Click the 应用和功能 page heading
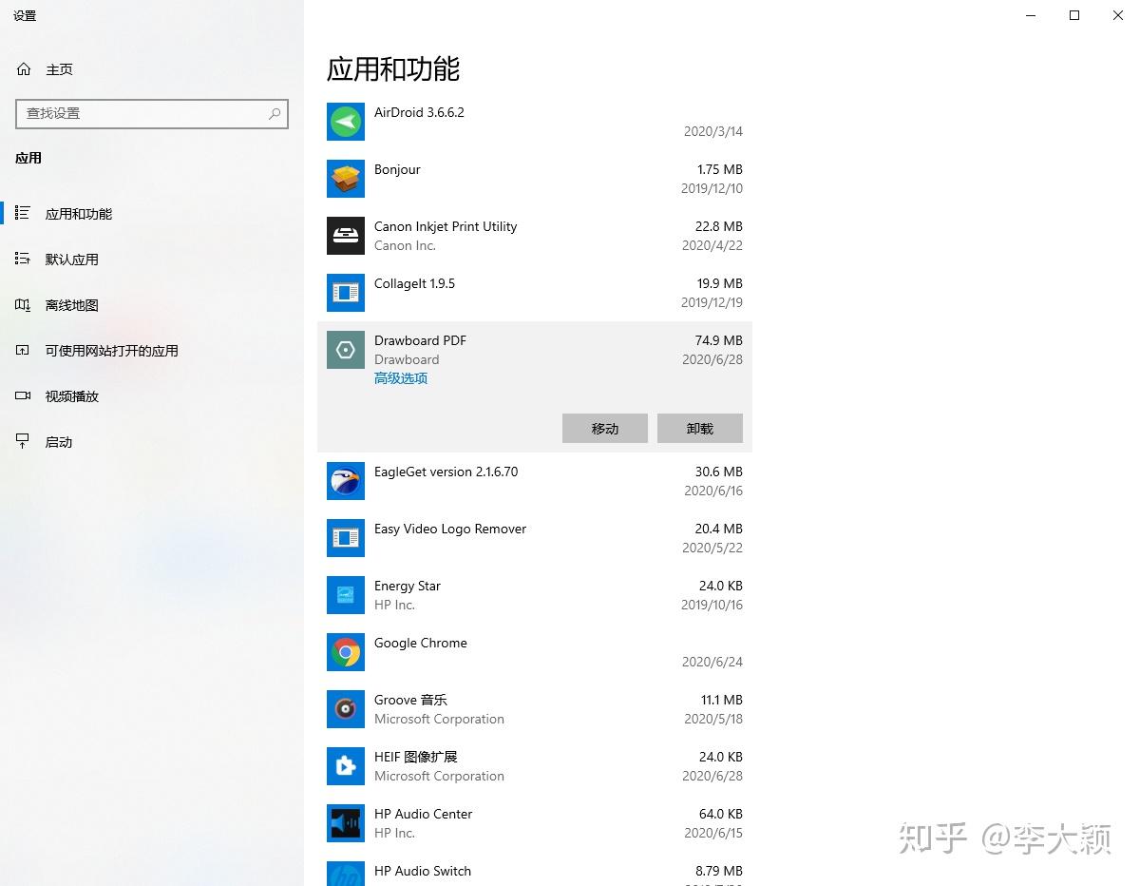1140x886 pixels. coord(393,68)
